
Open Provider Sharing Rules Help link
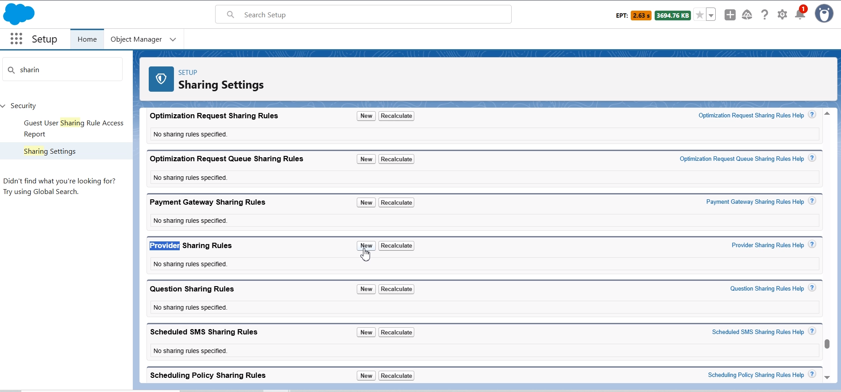pos(768,245)
